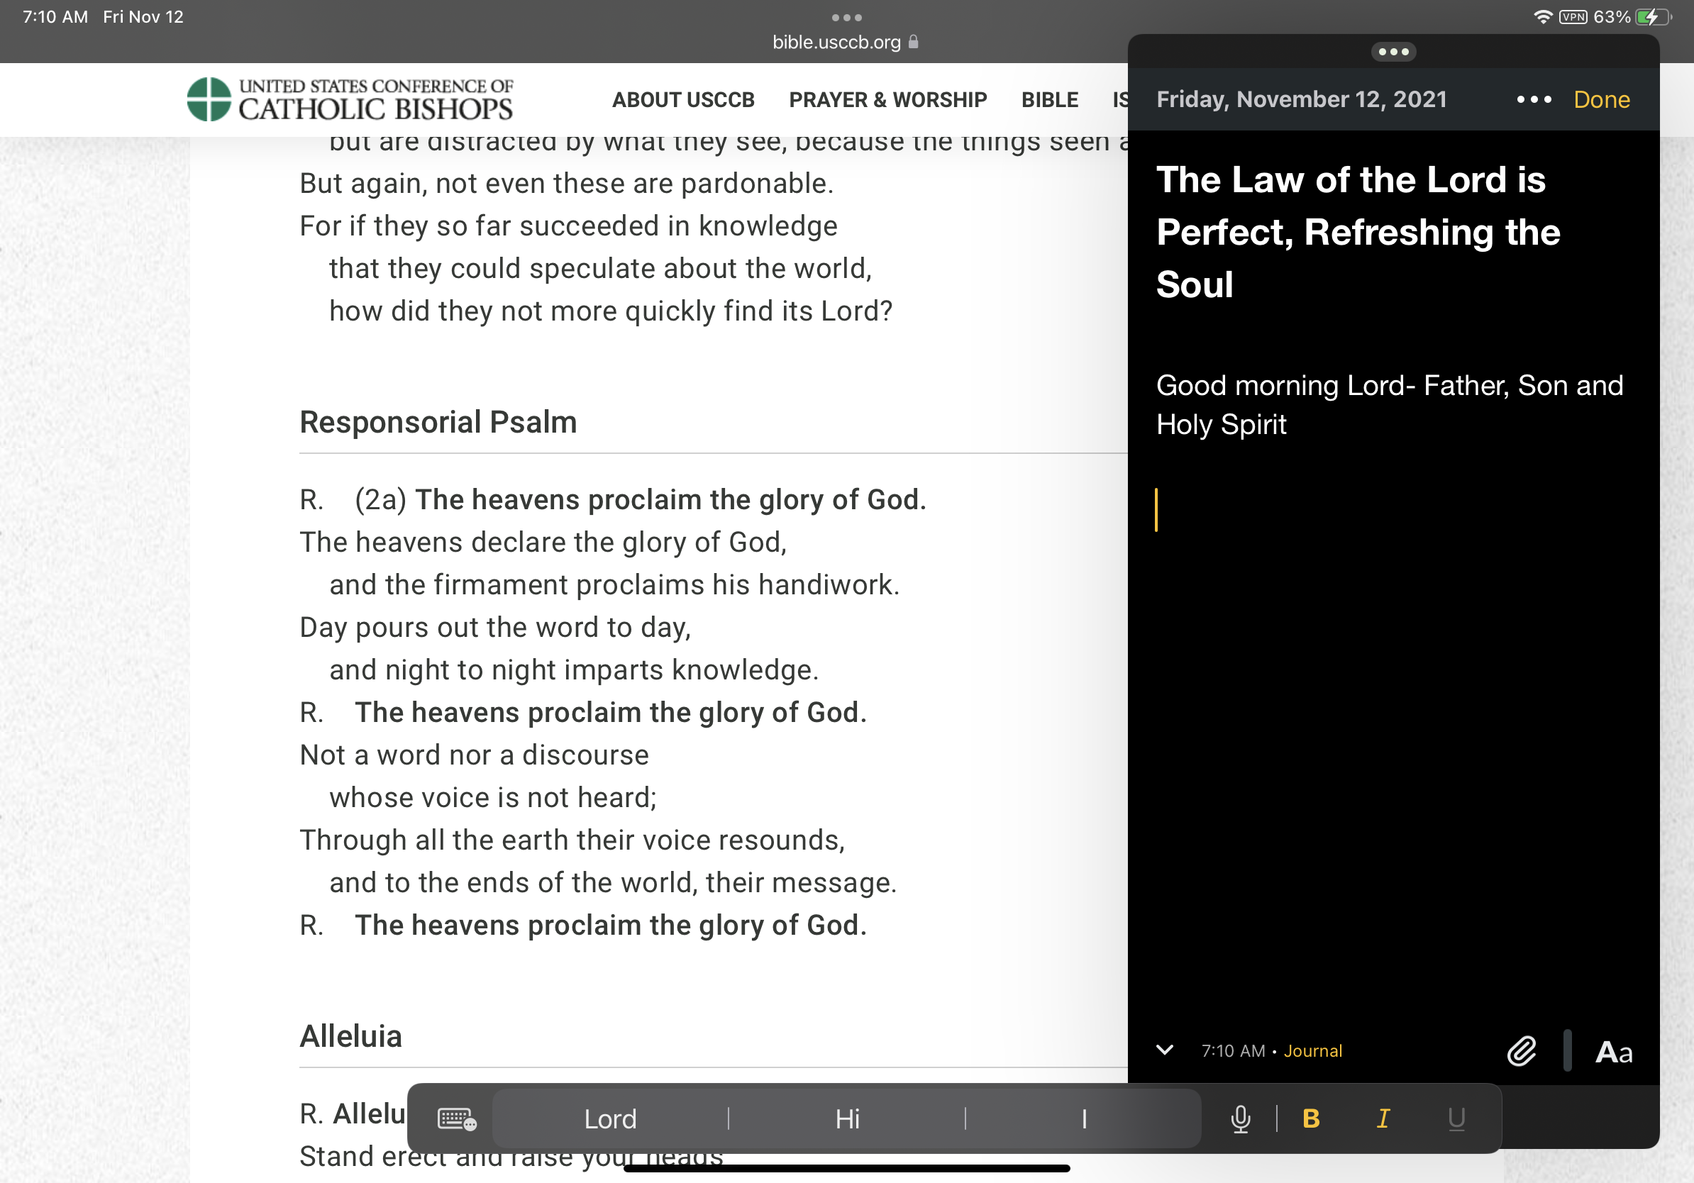Open the Aa text formatting options
1694x1183 pixels.
click(1614, 1052)
